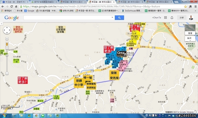
Task: Go back to the previous page
Action: [x=3, y=6]
